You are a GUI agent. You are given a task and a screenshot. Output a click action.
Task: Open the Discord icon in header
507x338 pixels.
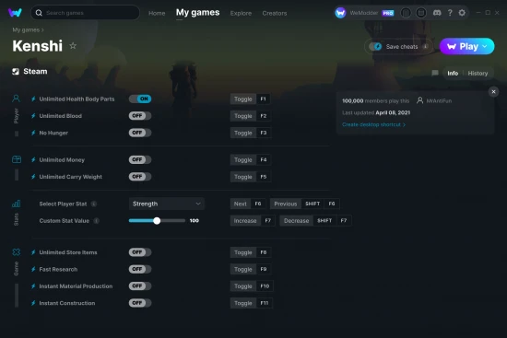pyautogui.click(x=437, y=13)
